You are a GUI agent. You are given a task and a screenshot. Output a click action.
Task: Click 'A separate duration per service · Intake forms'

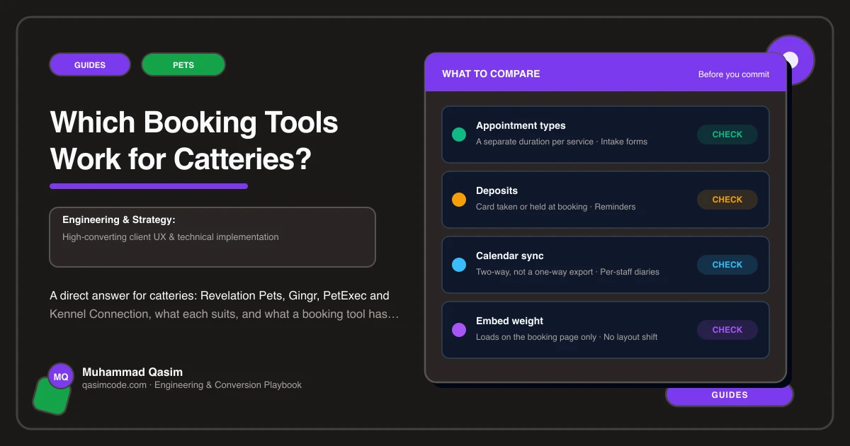[562, 142]
